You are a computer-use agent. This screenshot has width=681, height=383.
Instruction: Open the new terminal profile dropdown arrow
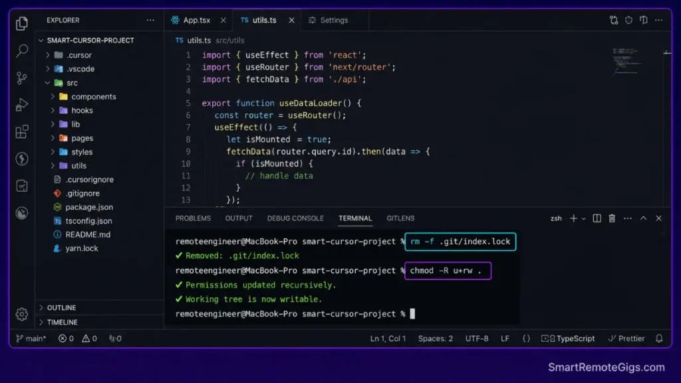(583, 219)
